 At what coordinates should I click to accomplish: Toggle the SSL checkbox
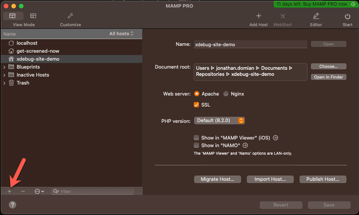click(196, 105)
